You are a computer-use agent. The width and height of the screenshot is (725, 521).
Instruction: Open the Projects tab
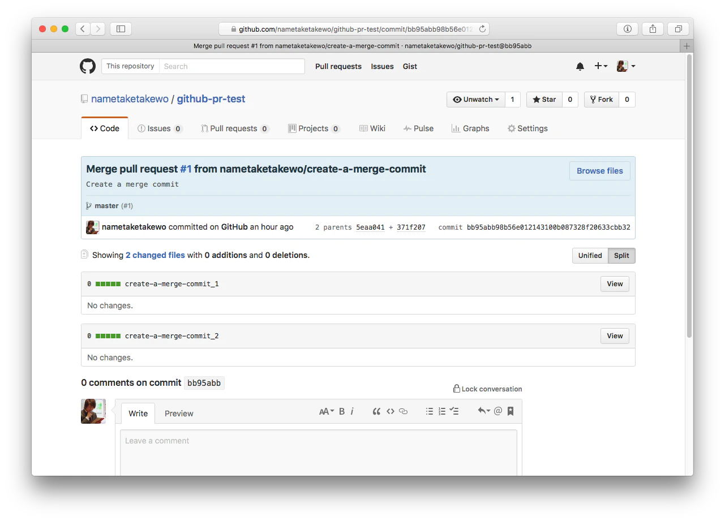[x=314, y=128]
